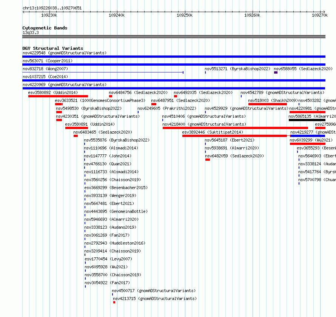Viewport: 336px width, 317px height.
Task: Click esv1770454 (Levy2007) label
Action: 108,259
